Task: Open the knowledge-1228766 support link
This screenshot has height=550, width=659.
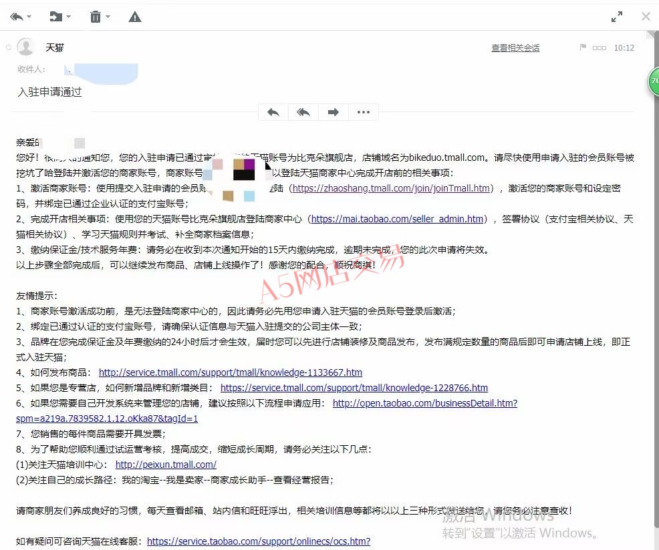Action: pyautogui.click(x=354, y=388)
